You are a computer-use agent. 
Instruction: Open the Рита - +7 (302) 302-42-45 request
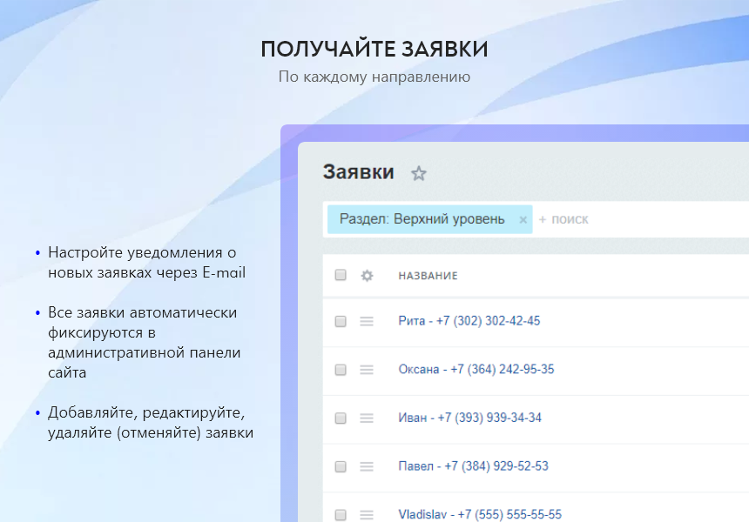coord(469,321)
